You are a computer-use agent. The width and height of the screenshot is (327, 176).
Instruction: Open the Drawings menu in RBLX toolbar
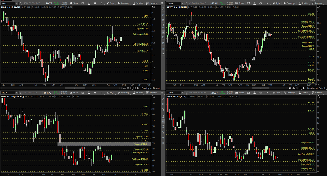[x=124, y=3]
